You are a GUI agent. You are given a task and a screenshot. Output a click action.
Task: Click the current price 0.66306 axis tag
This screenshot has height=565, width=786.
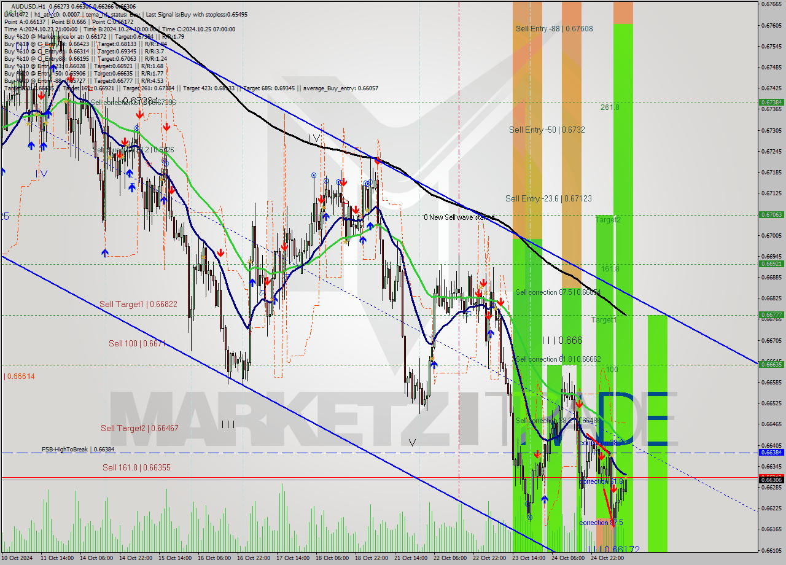[x=771, y=480]
